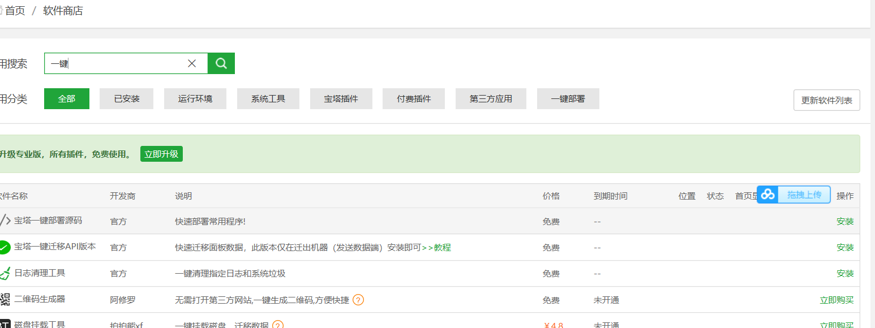Viewport: 875px width, 328px height.
Task: Click the 宝塔一键部署源码 name
Action: click(48, 221)
